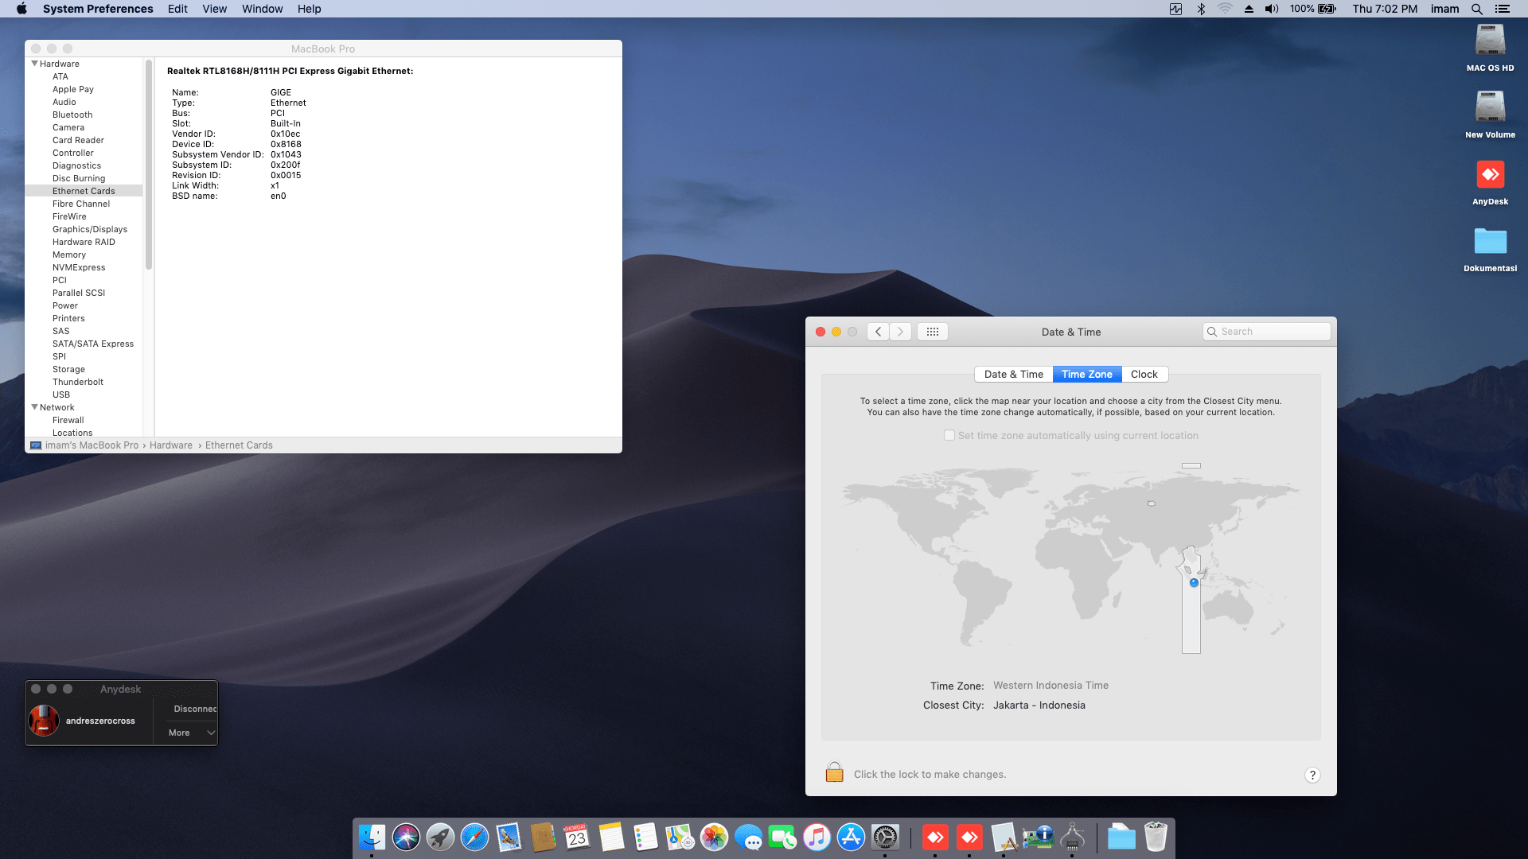This screenshot has height=859, width=1528.
Task: Select SATA/SATA Express in sidebar
Action: pos(93,344)
